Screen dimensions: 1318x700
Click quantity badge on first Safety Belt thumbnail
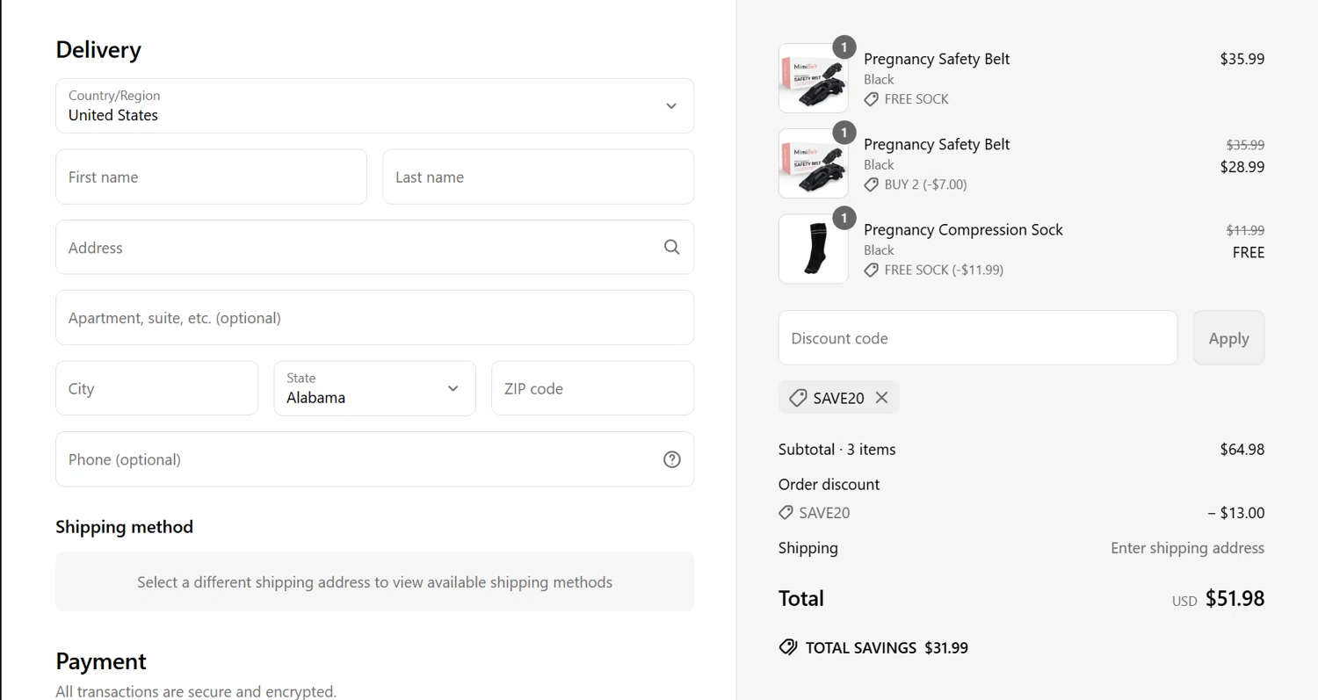844,47
